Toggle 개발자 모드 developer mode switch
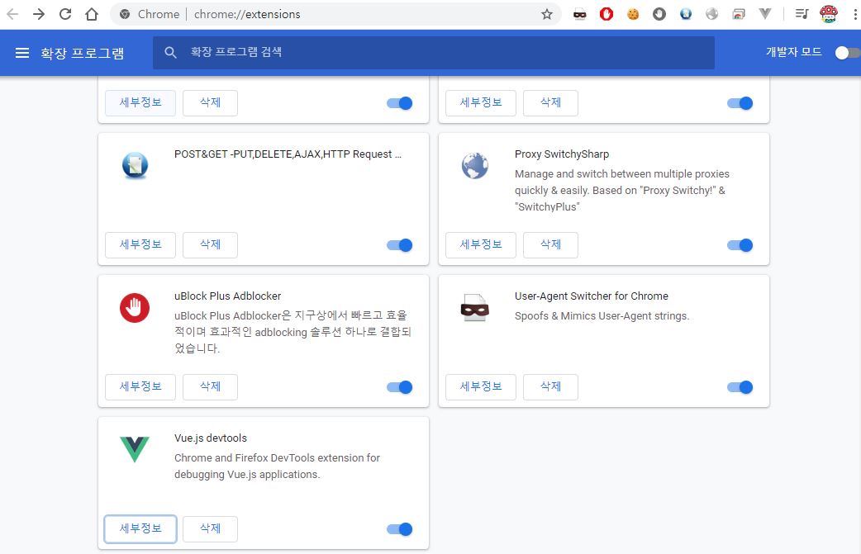 tap(846, 53)
